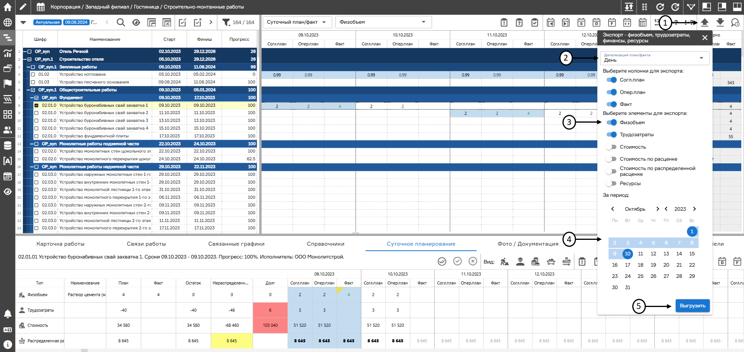This screenshot has height=352, width=744.
Task: Click the export upload-arrow icon
Action: coord(704,22)
